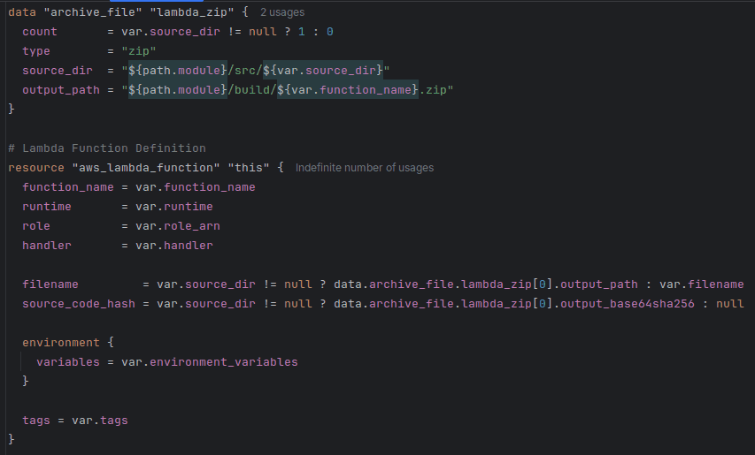The width and height of the screenshot is (755, 455).
Task: Click the var.tags value
Action: tap(99, 420)
